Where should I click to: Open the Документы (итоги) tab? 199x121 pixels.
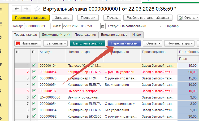[56, 35]
